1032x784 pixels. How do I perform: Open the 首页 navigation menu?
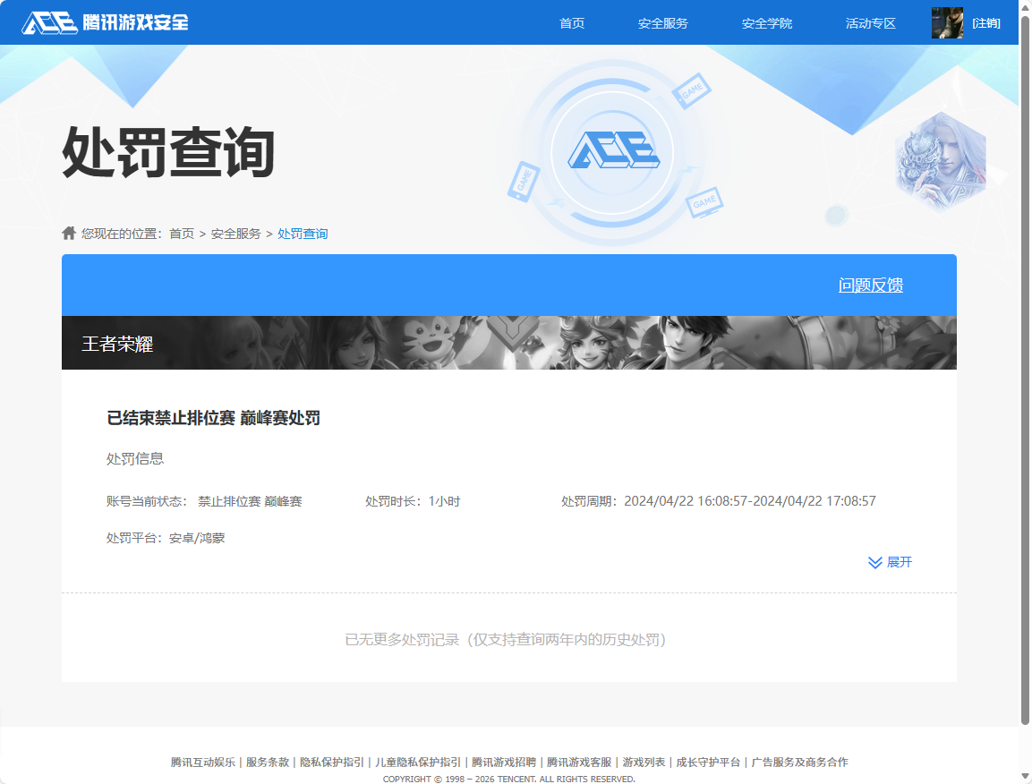pos(571,23)
